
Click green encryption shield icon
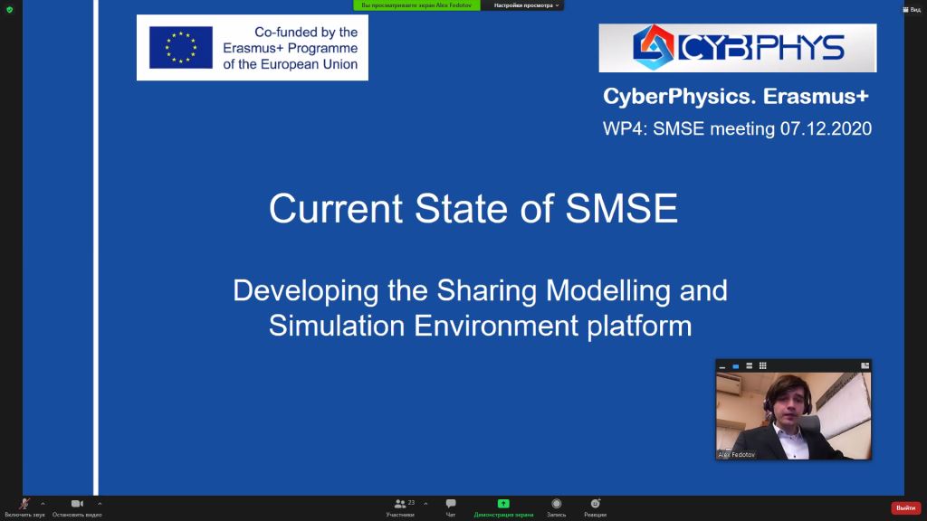[x=9, y=9]
